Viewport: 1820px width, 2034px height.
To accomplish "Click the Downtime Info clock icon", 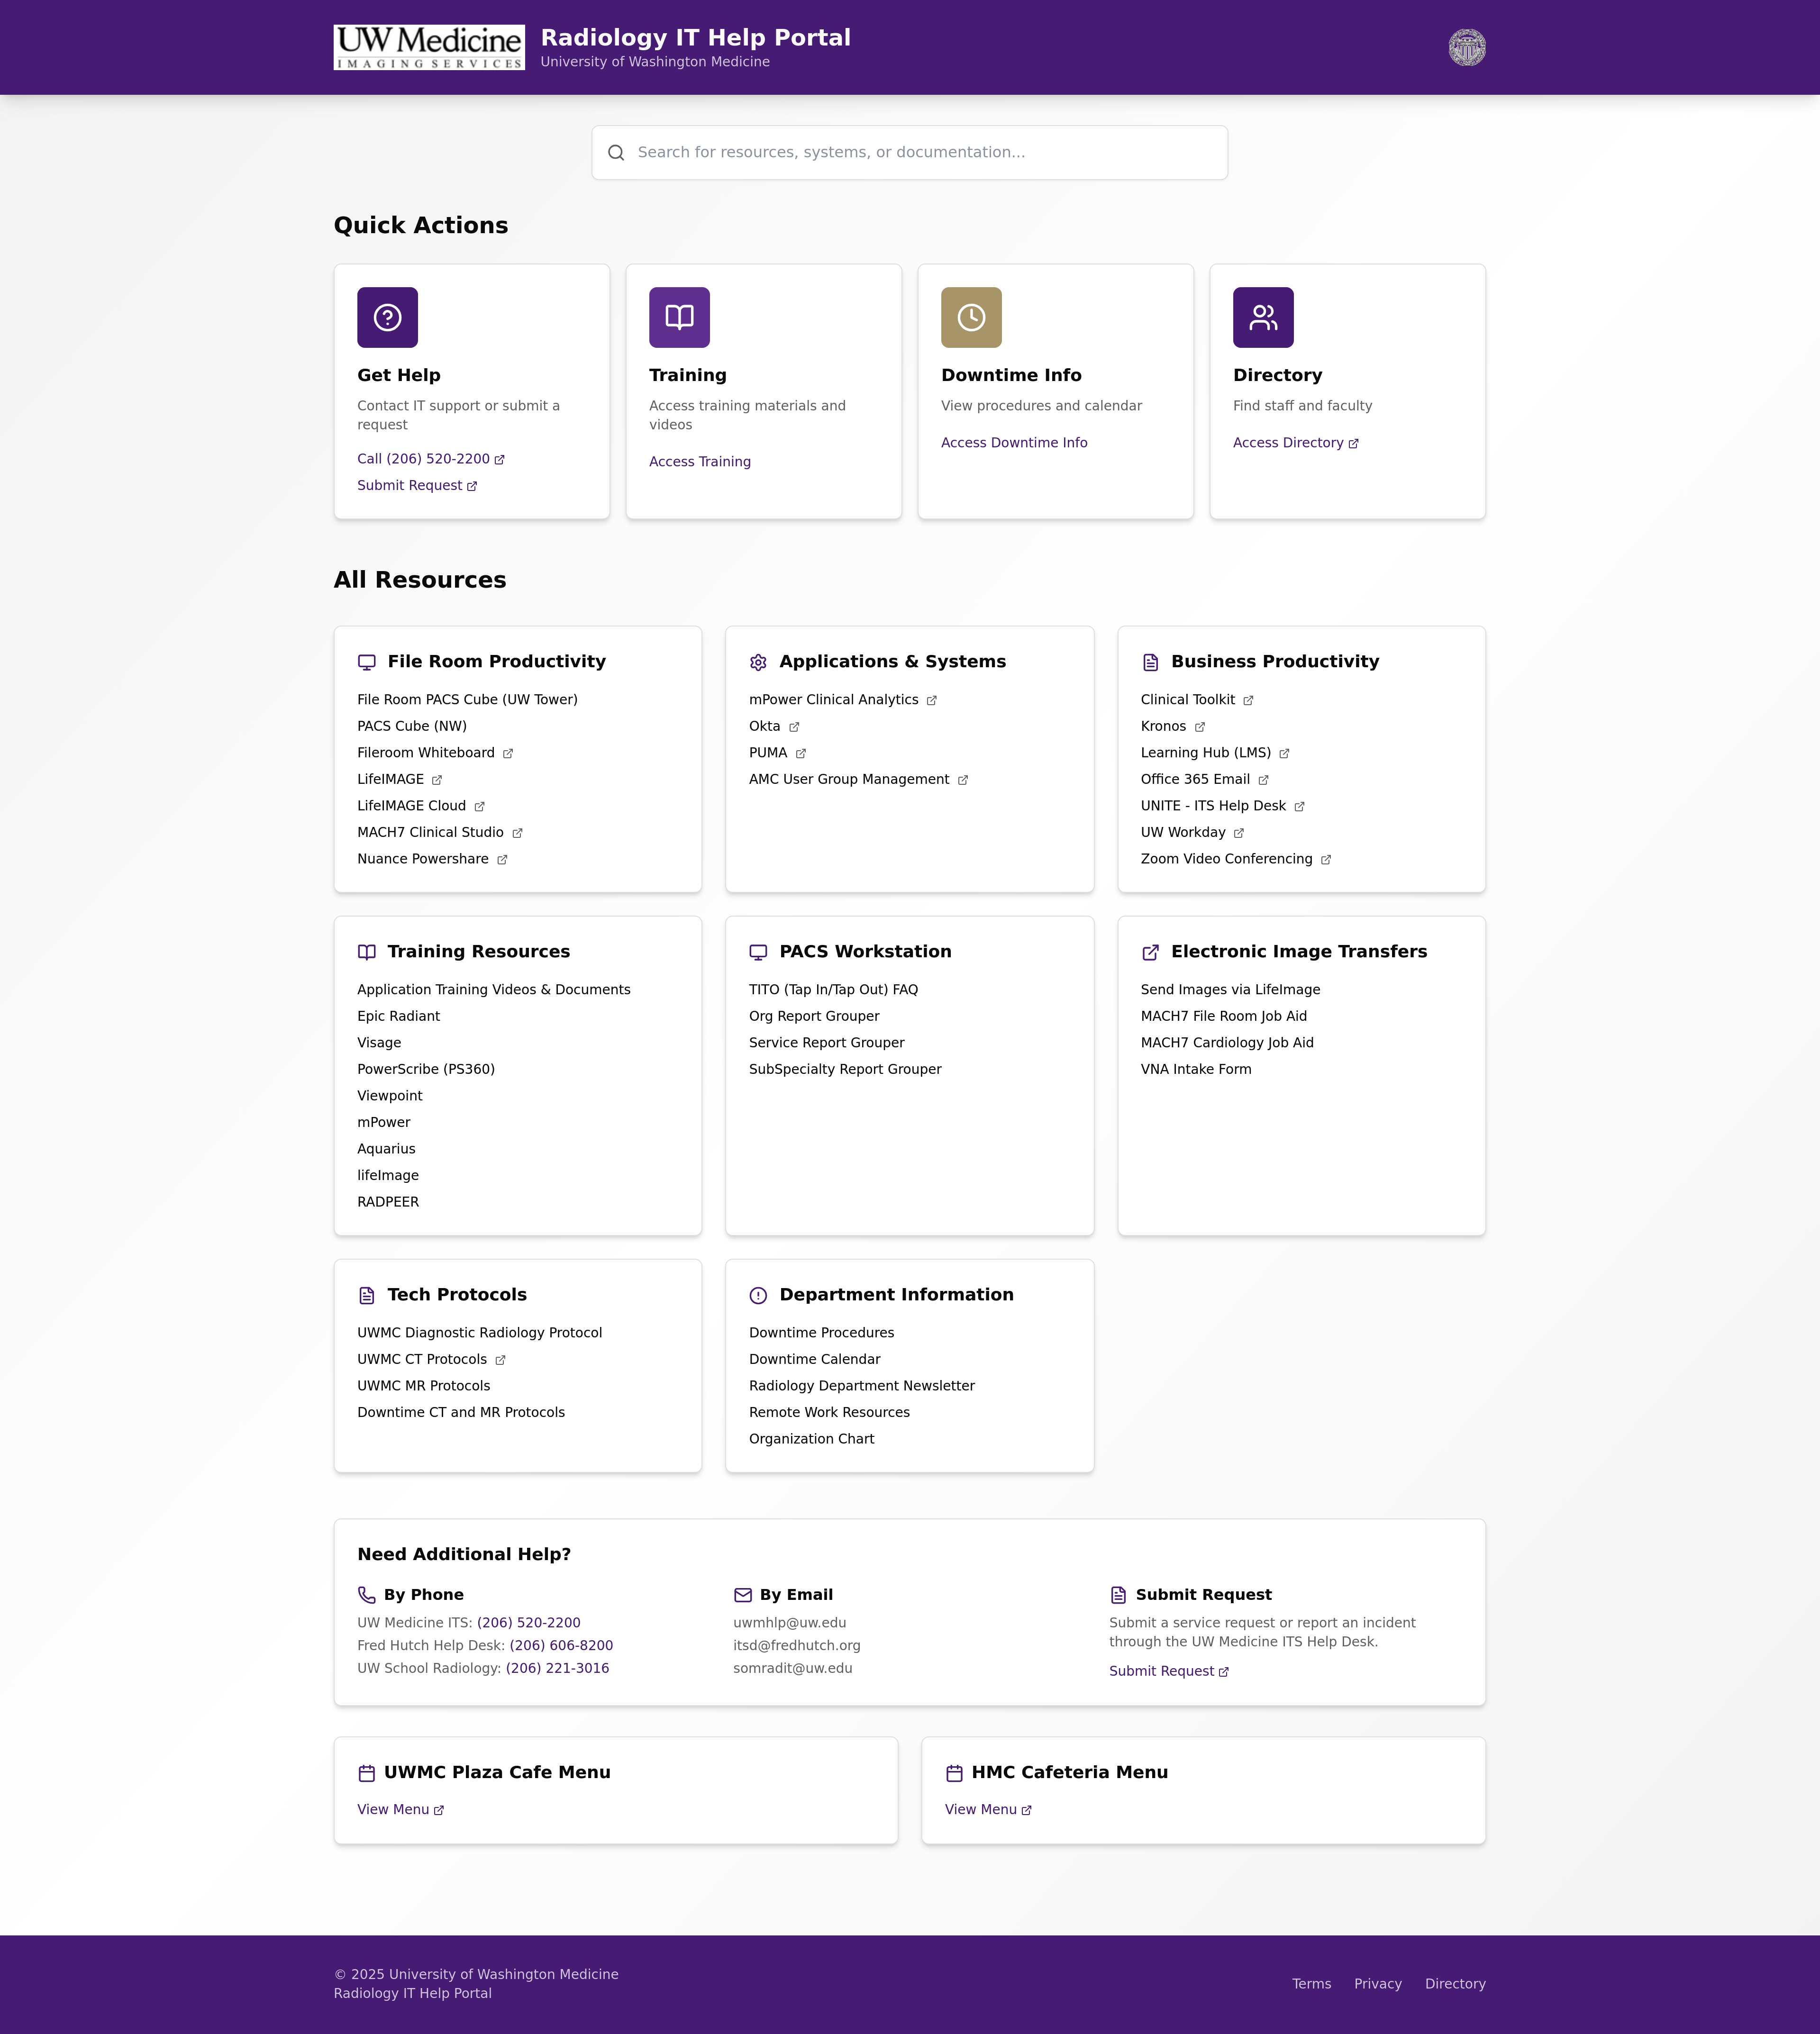I will (x=971, y=317).
